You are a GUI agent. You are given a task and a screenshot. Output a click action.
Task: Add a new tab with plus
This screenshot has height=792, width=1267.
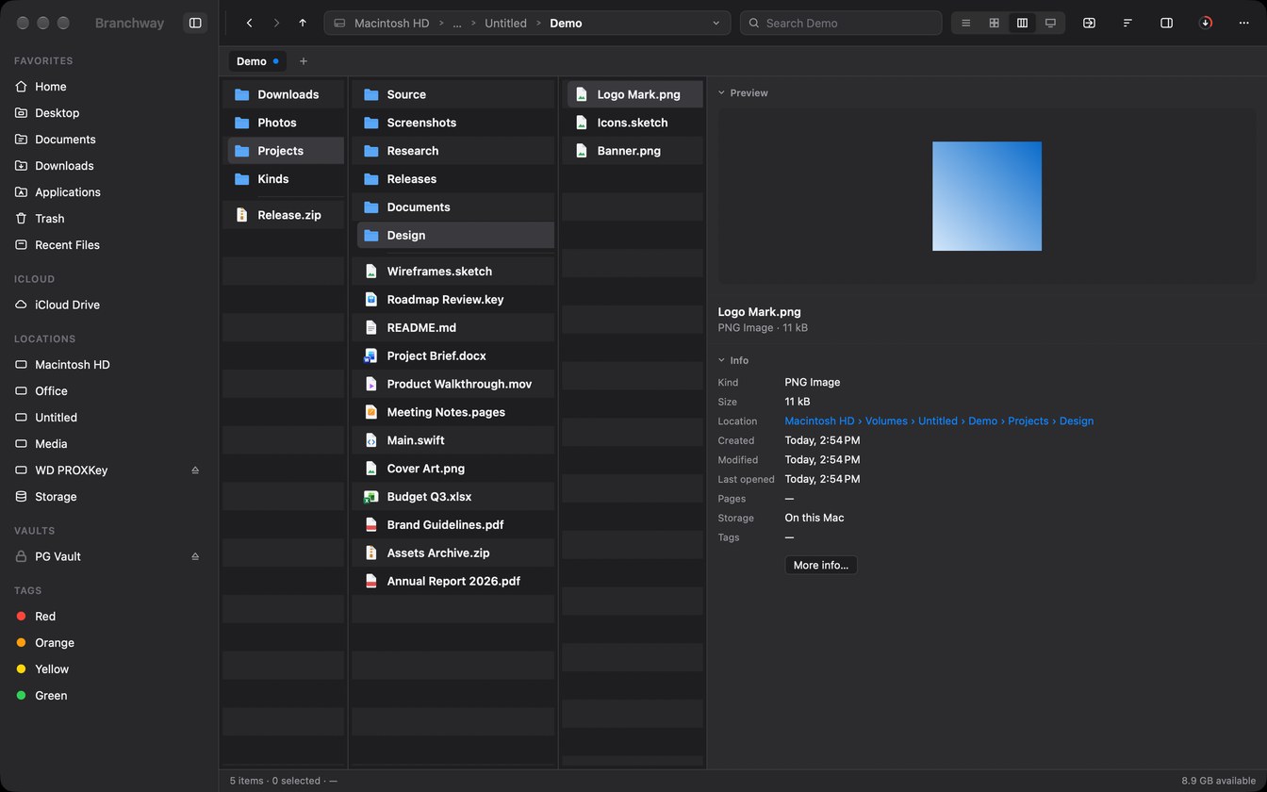tap(304, 61)
